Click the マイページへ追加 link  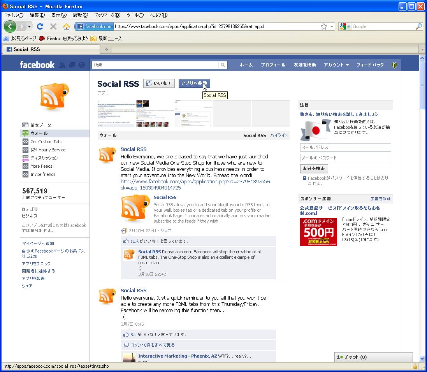[x=38, y=244]
